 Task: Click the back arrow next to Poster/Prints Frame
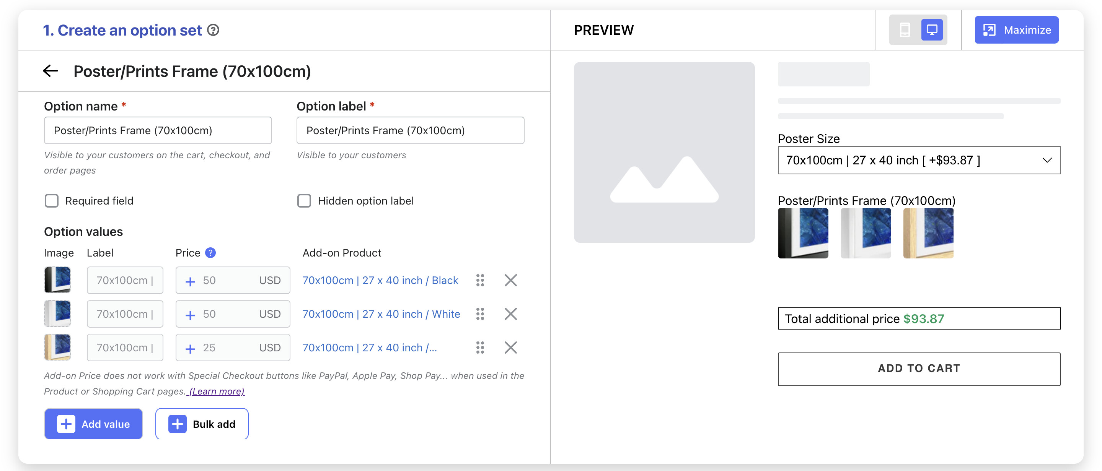(51, 71)
